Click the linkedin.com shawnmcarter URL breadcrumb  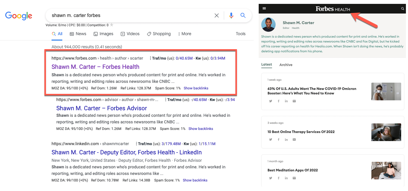tap(90, 144)
